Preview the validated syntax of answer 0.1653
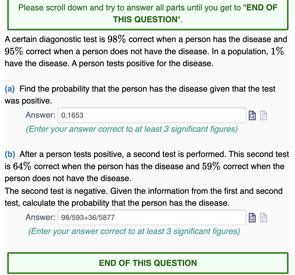The width and height of the screenshot is (295, 275). click(252, 115)
